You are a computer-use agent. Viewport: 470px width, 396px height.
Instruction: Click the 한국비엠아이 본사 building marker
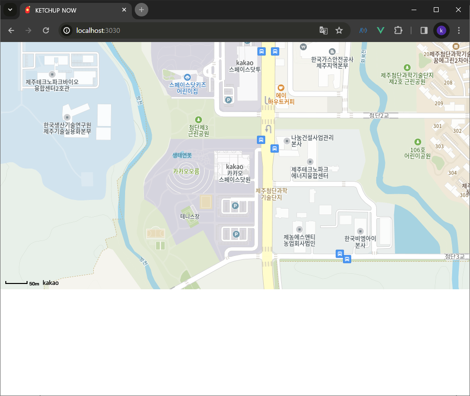pyautogui.click(x=360, y=231)
